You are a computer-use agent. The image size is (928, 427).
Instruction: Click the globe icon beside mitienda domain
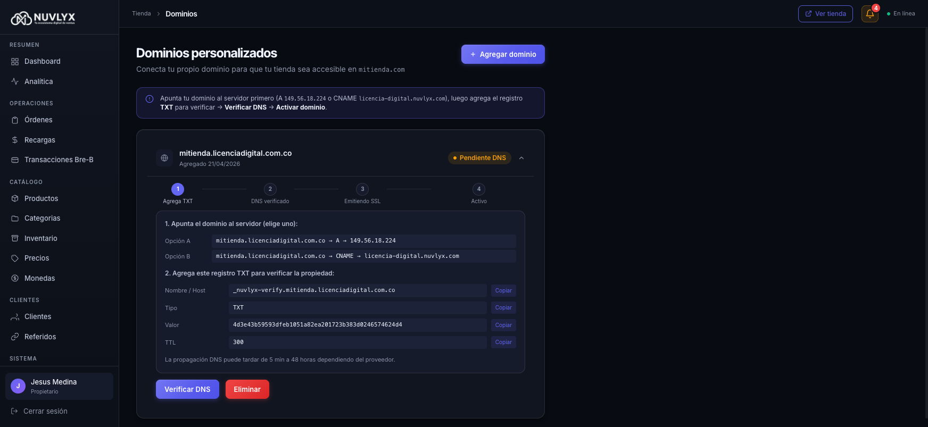[x=164, y=158]
